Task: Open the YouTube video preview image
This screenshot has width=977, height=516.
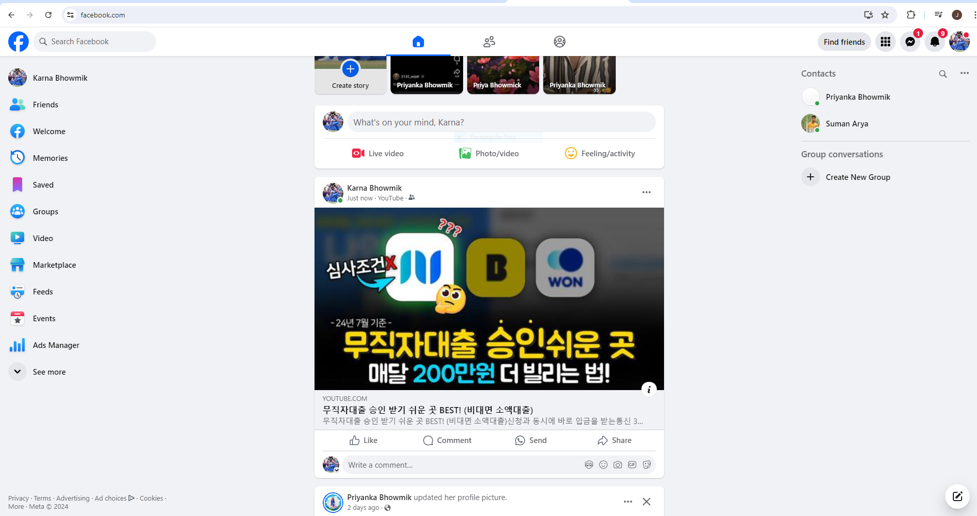Action: pyautogui.click(x=489, y=299)
